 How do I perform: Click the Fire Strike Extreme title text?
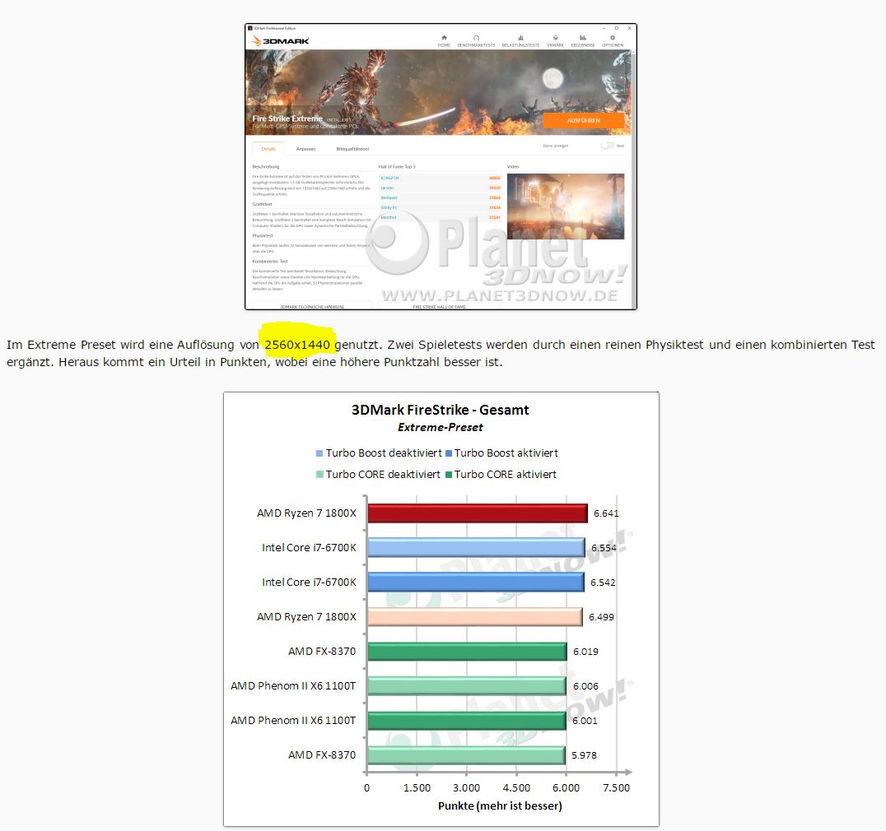(287, 118)
